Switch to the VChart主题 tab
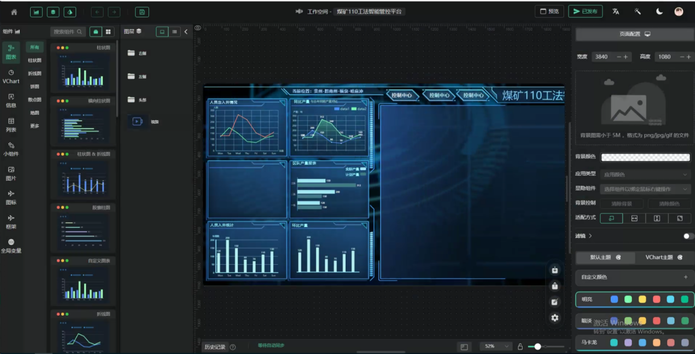Screen dimensions: 695x354 [663, 257]
